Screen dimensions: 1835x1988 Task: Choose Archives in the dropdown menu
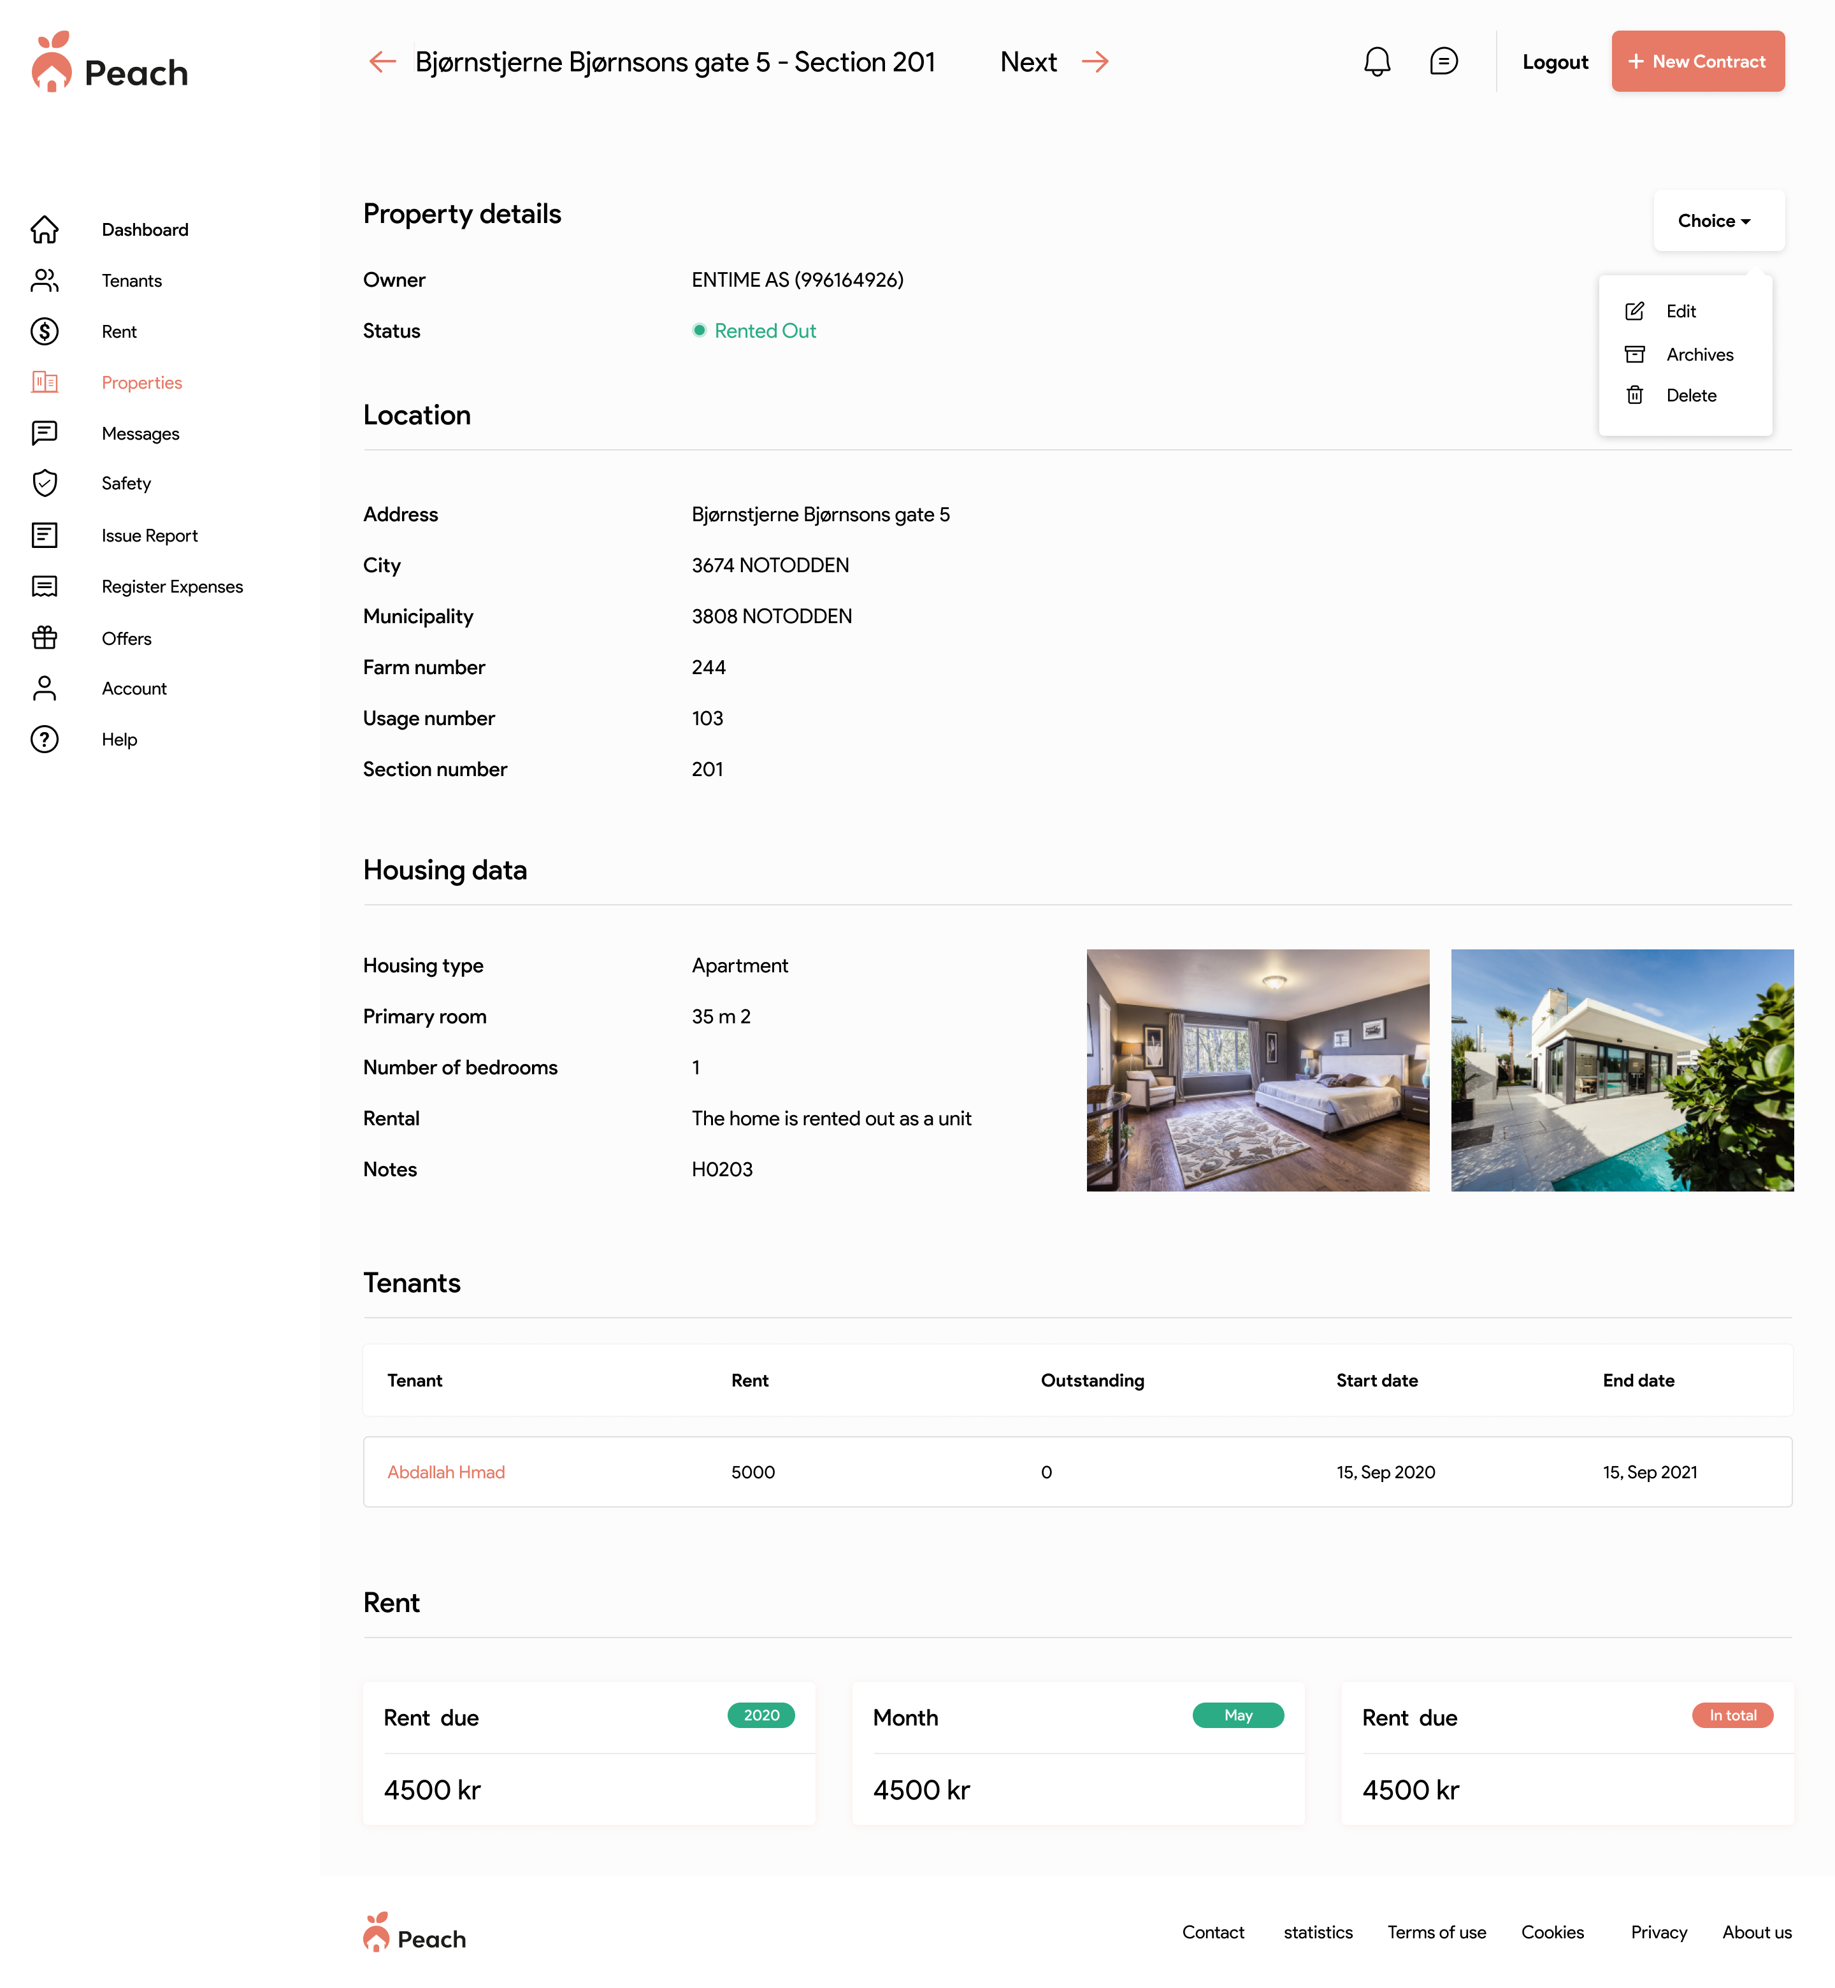[x=1698, y=354]
